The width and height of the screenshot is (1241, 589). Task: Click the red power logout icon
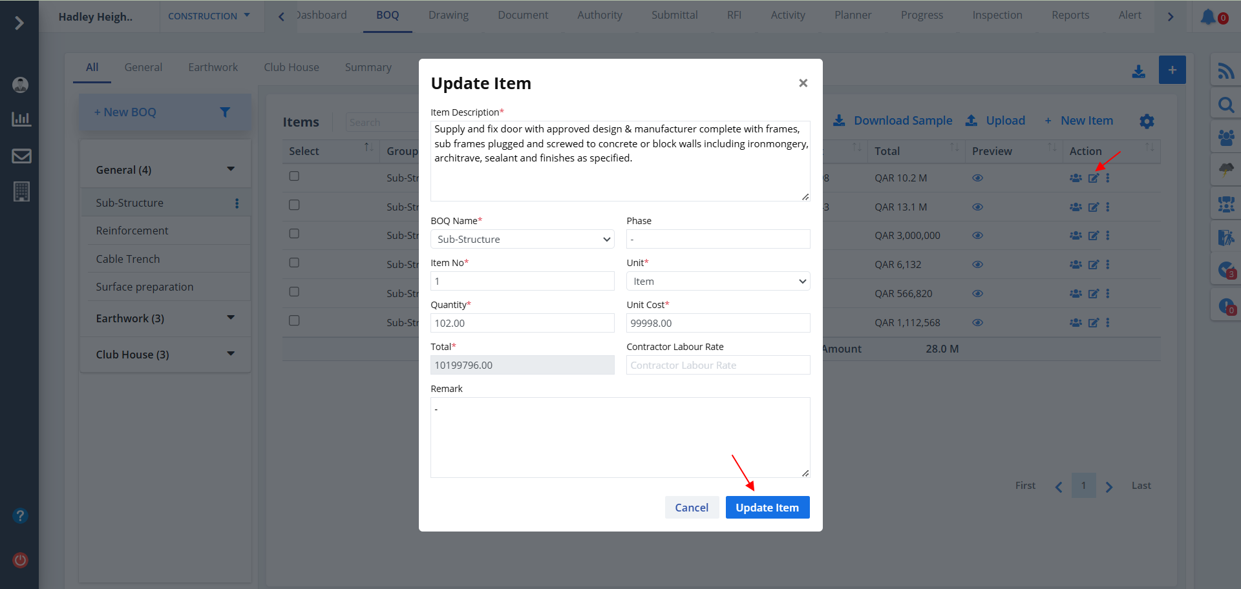(x=21, y=560)
